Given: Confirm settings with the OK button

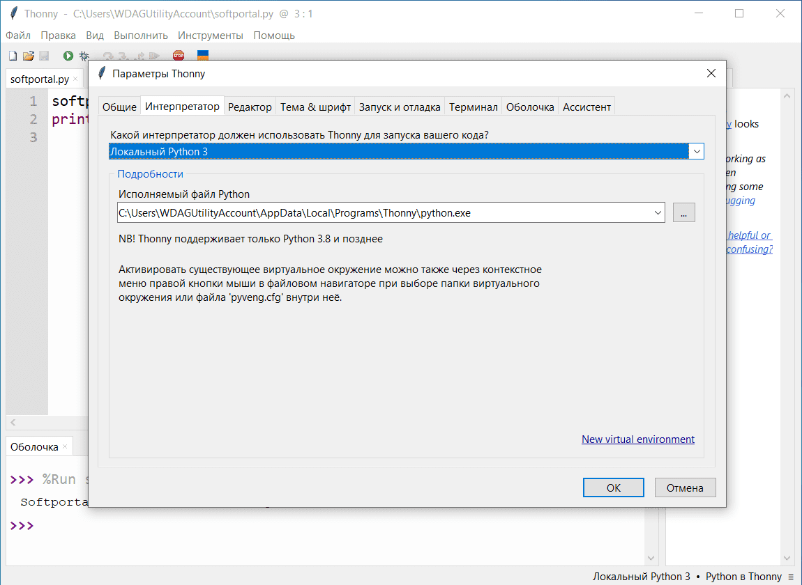Looking at the screenshot, I should coord(613,487).
